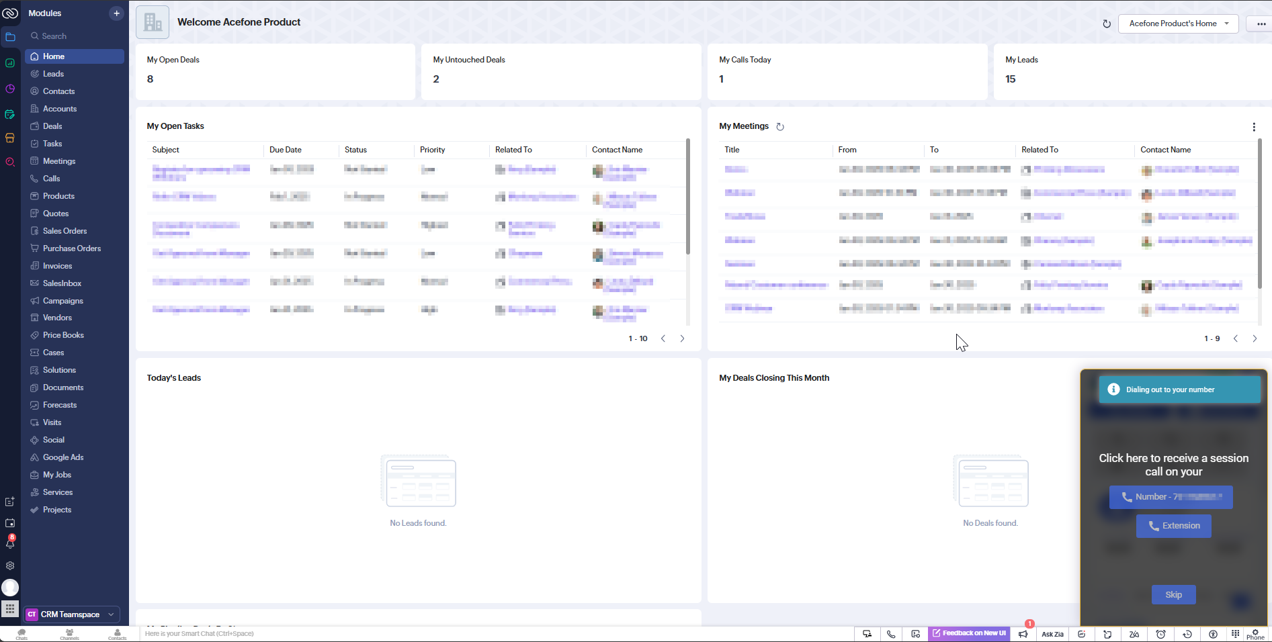Open the teal calendar-edit rail icon
This screenshot has height=642, width=1272.
tap(10, 114)
